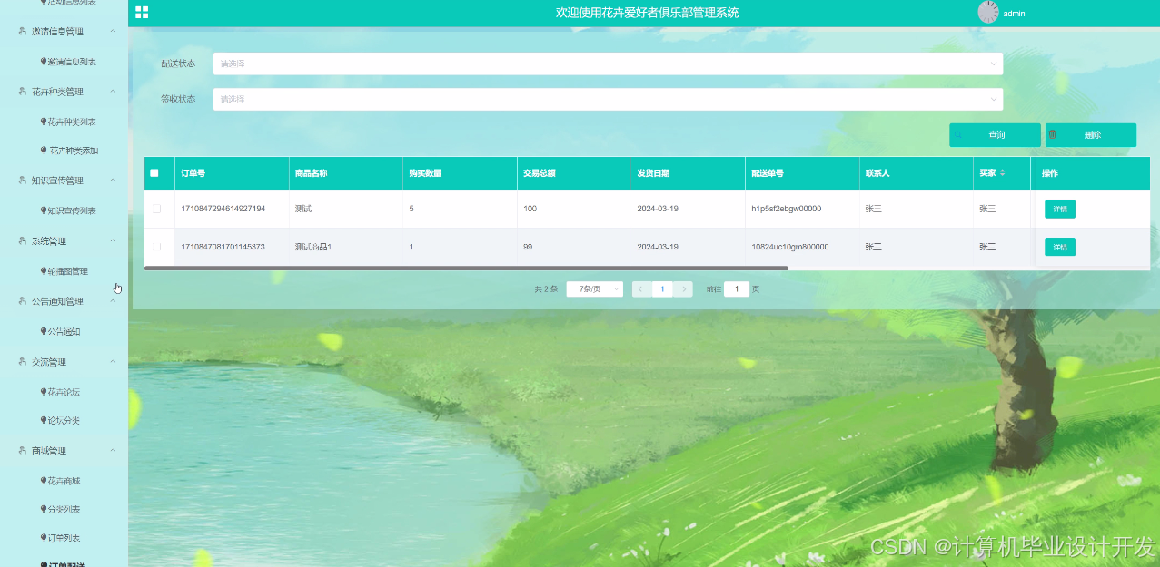
Task: Click the person icon beside 交流管理
Action: pyautogui.click(x=22, y=362)
